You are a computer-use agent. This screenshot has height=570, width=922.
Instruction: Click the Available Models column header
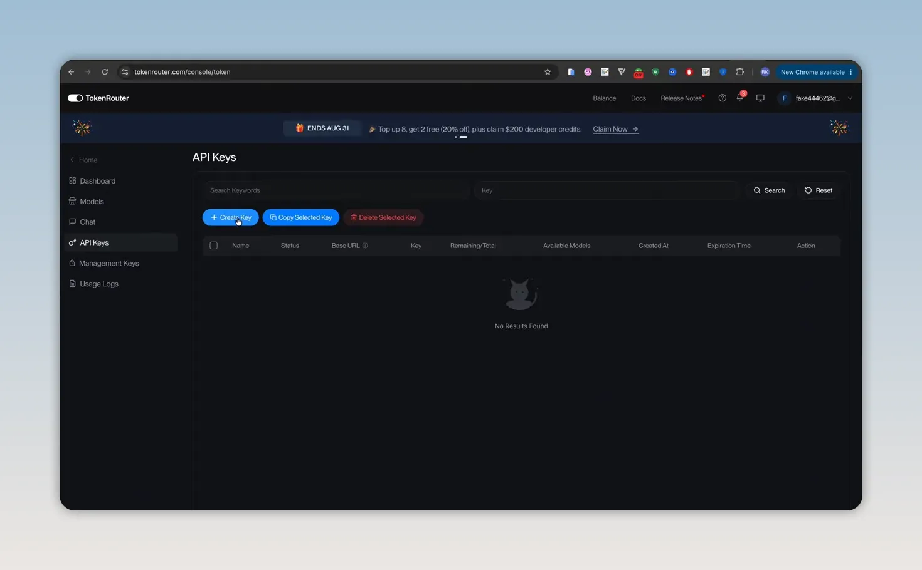tap(566, 246)
